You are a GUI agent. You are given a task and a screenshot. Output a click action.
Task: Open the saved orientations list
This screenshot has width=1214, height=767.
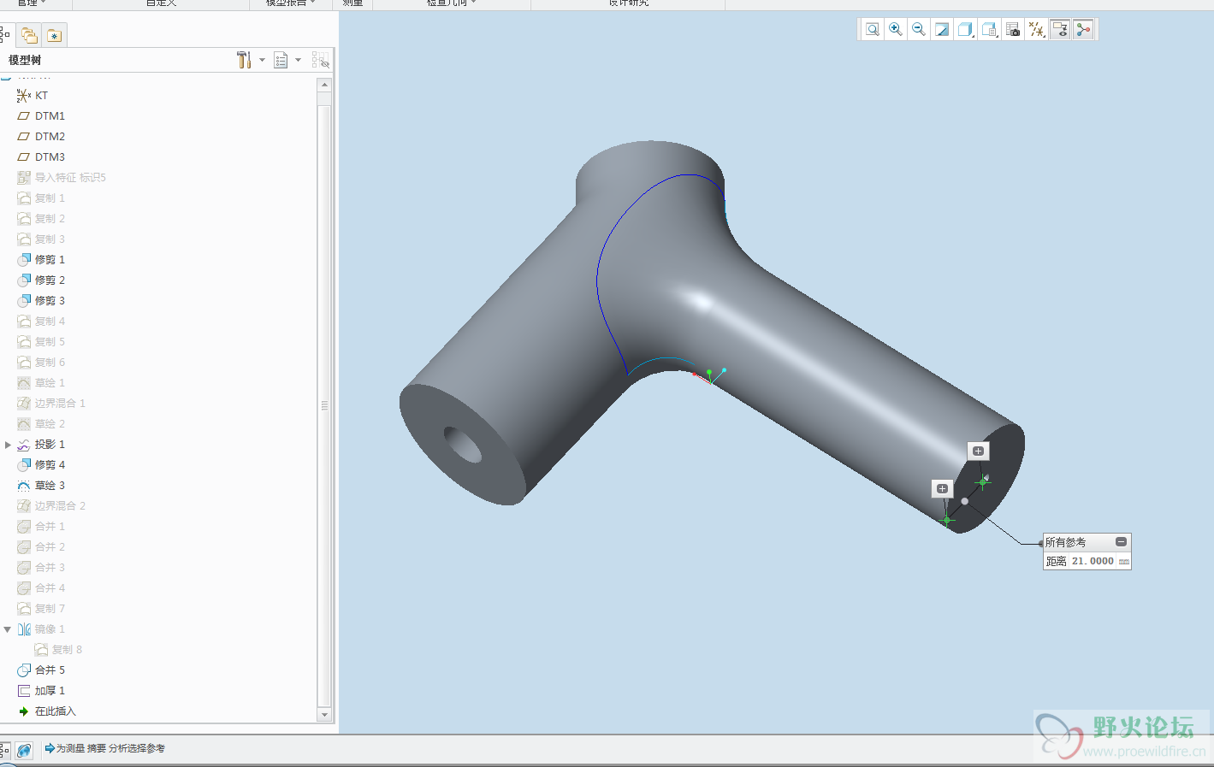click(x=990, y=30)
